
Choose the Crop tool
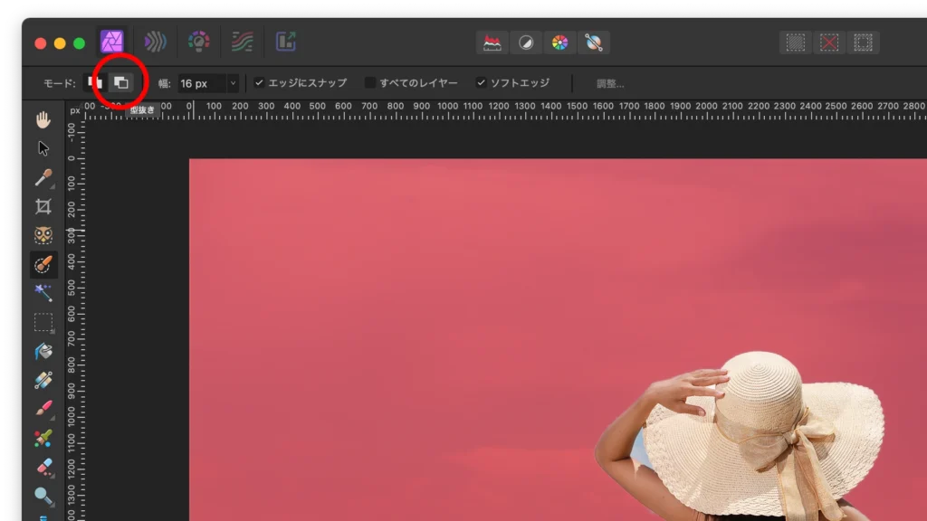[43, 206]
